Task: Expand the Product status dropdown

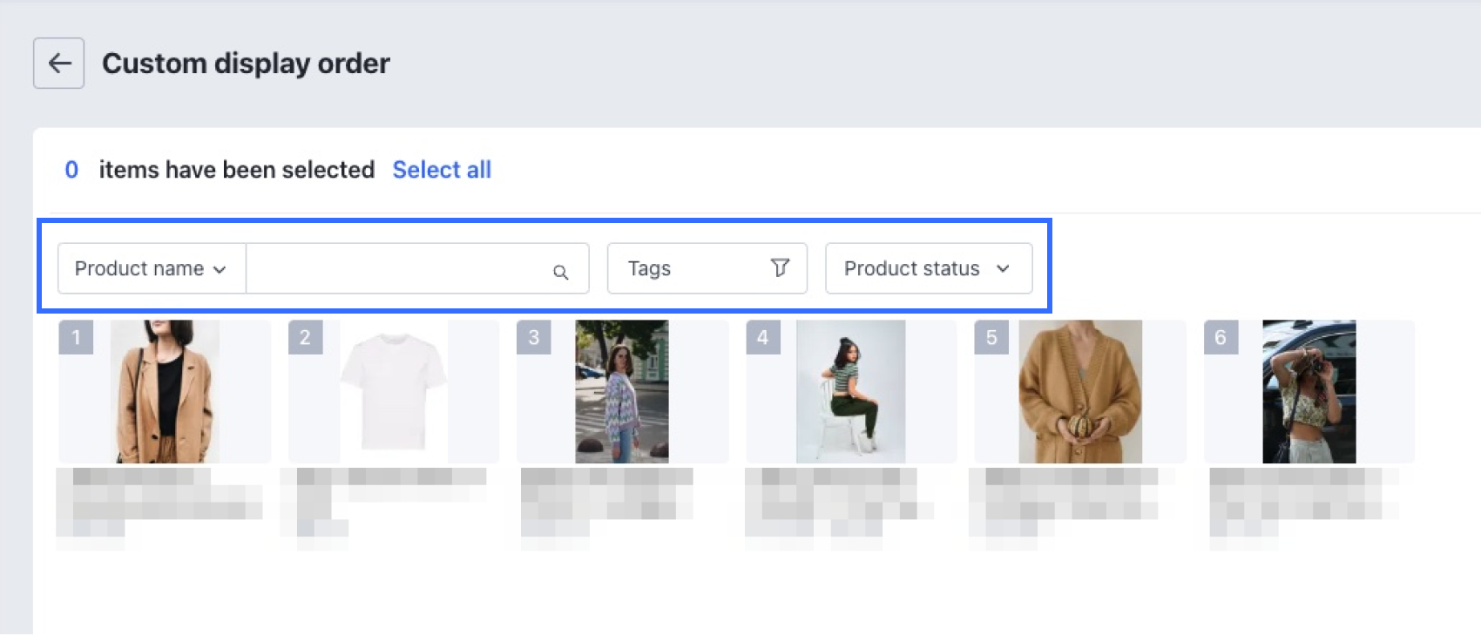Action: (928, 268)
